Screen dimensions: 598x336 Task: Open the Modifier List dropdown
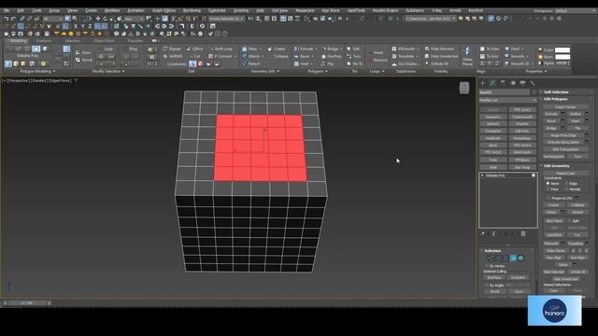(507, 100)
